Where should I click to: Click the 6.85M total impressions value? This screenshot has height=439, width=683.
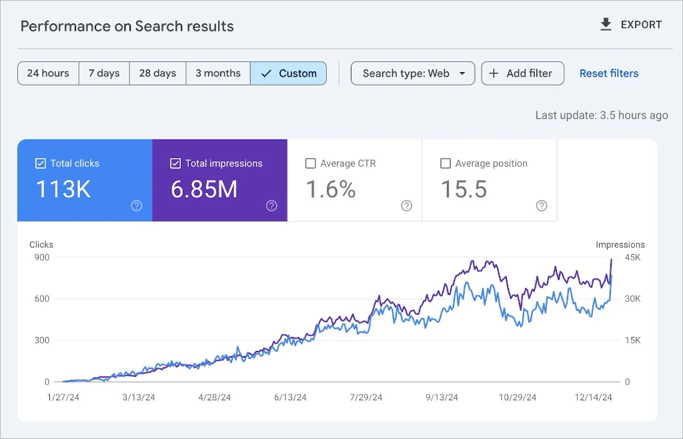(x=204, y=189)
